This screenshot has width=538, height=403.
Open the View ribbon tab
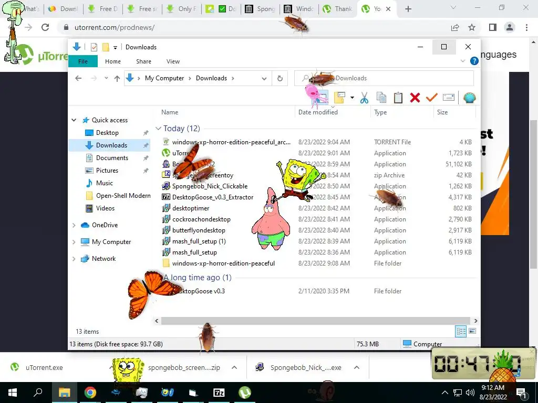click(173, 61)
